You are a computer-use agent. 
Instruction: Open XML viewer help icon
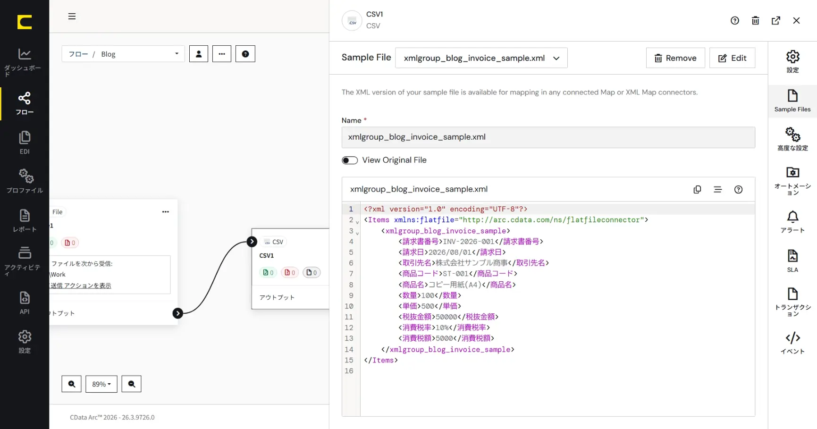739,189
